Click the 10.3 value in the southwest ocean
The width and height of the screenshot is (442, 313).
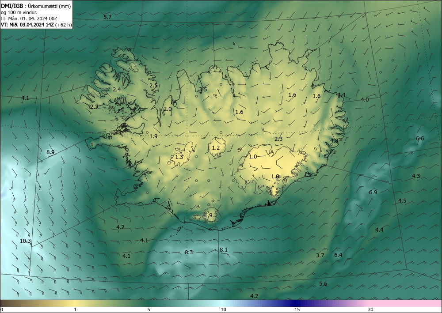(x=25, y=241)
